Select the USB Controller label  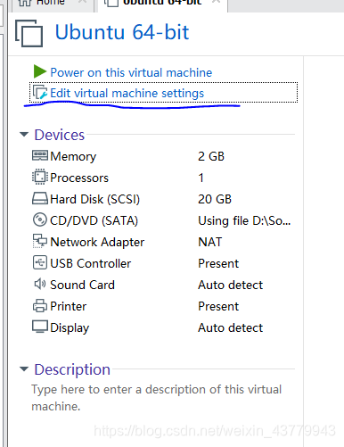(91, 263)
